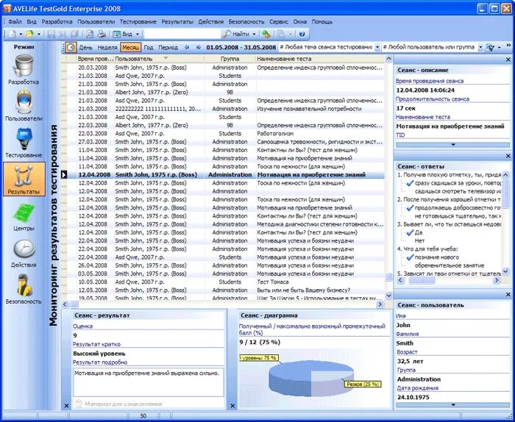Open the test session topic dropdown
Viewport: 515px width, 422px height.
(377, 48)
